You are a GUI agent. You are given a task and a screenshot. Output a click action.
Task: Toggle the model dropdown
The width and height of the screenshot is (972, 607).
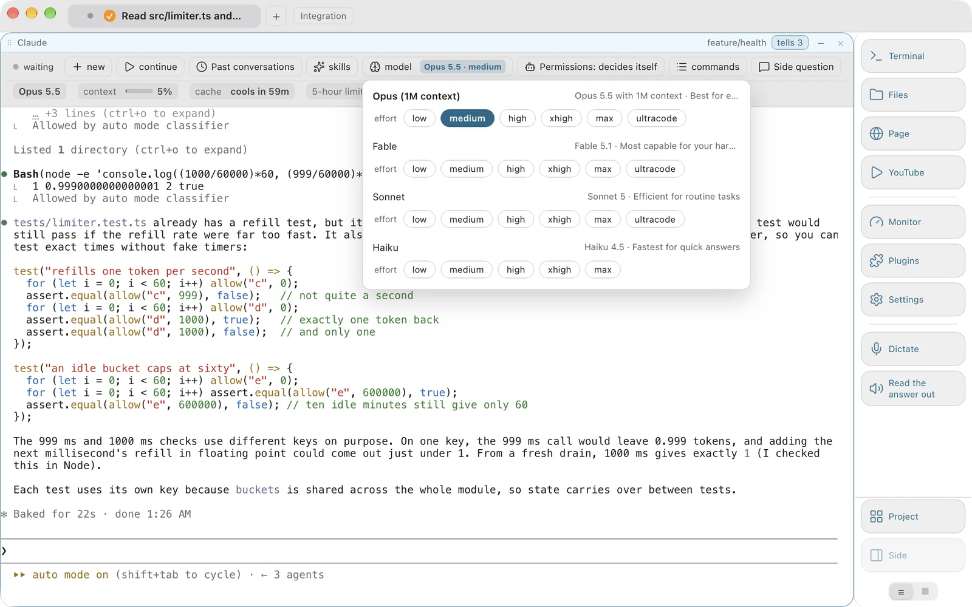(437, 67)
